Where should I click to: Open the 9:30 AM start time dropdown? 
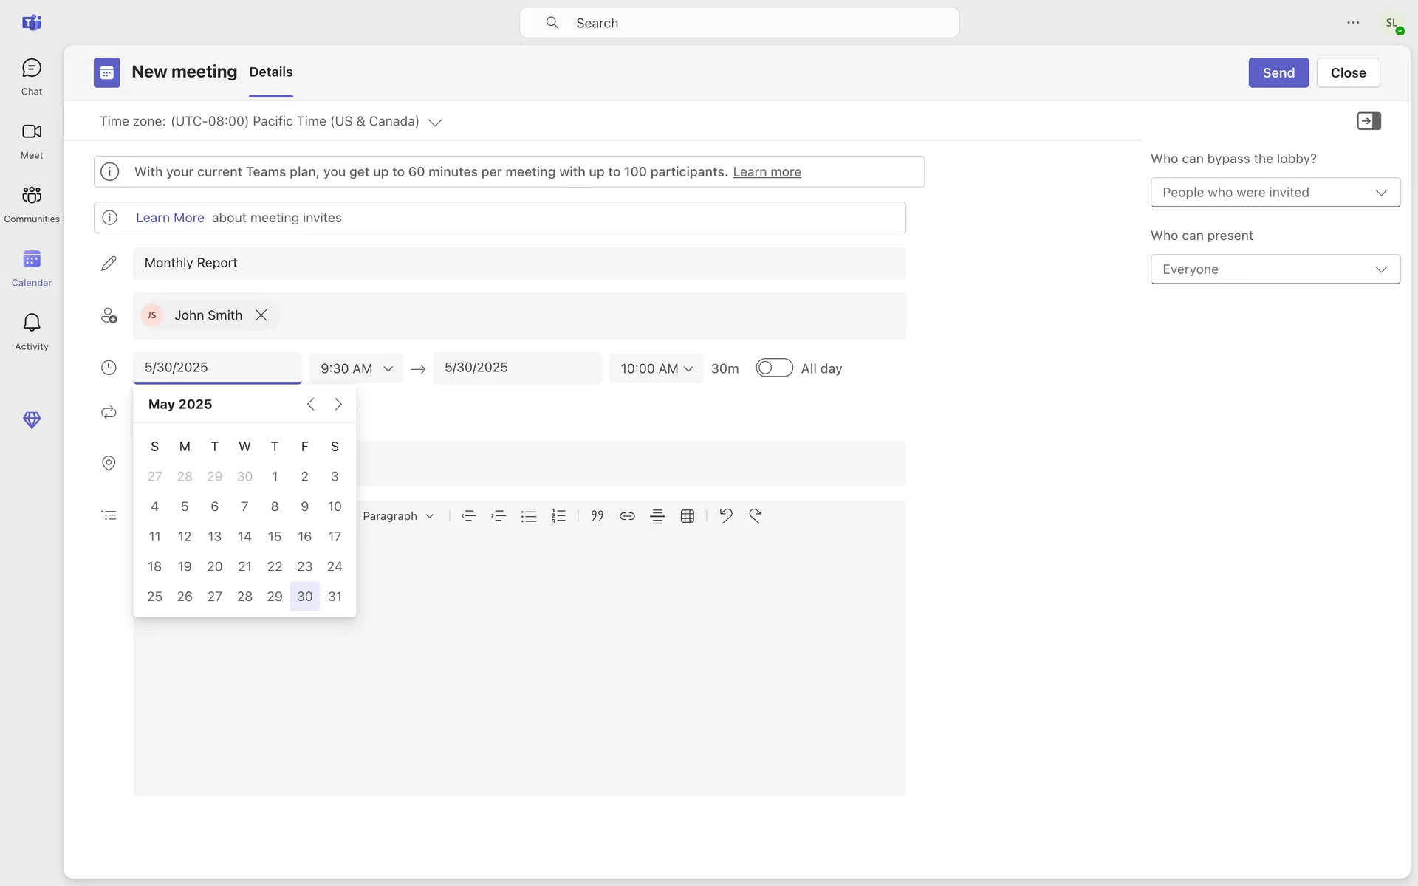click(356, 368)
